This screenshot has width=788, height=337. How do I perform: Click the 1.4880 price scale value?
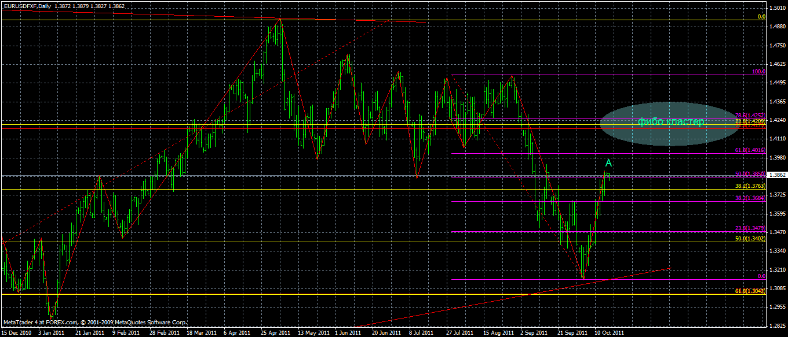(x=778, y=26)
